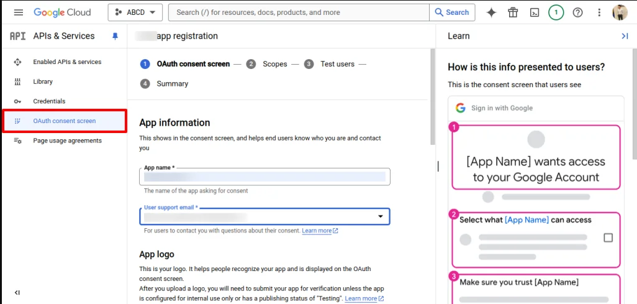
Task: Go to the Credentials menu item
Action: click(x=49, y=101)
